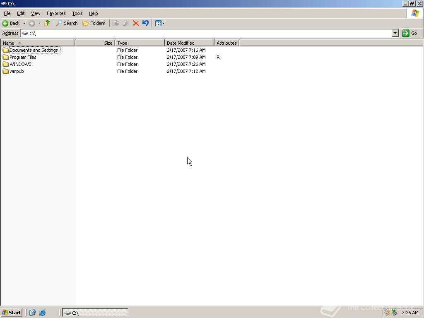Screen dimensions: 424x318
Task: Click the 'wmpub' folder name text
Action: coord(17,71)
